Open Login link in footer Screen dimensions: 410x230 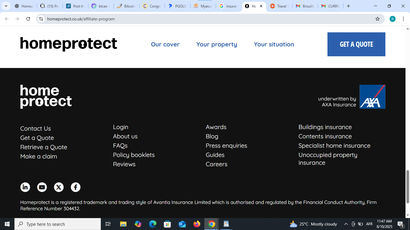[x=121, y=127]
